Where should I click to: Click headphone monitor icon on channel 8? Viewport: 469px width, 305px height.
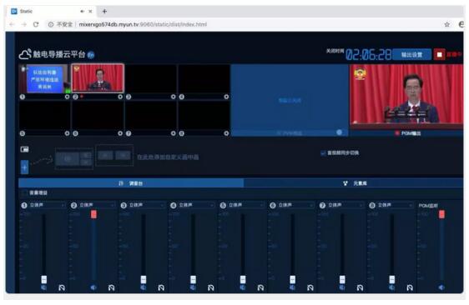tap(410, 287)
